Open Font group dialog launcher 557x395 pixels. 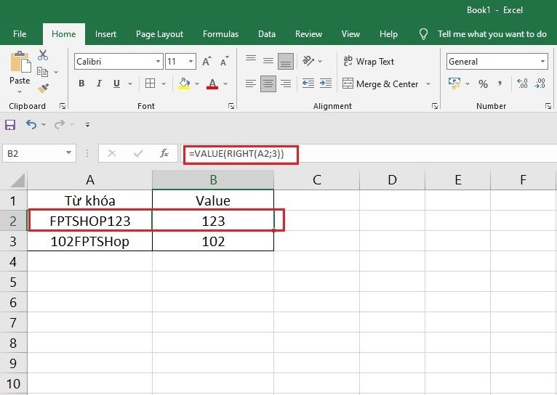231,106
